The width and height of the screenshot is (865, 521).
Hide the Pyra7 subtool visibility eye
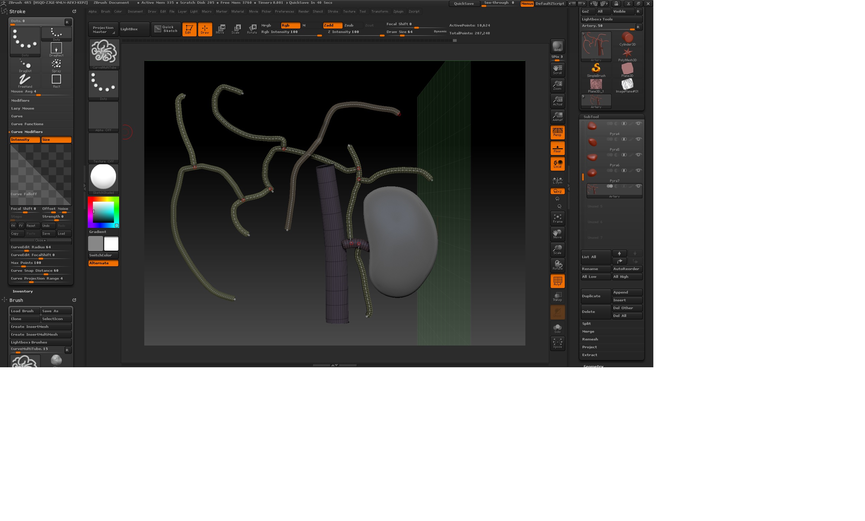pos(639,171)
